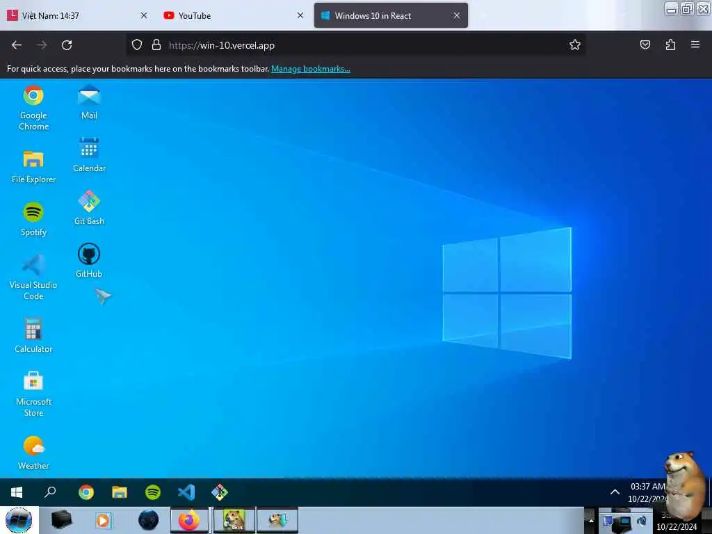The image size is (712, 534).
Task: Click Git Bash in the Windows 10 web taskbar
Action: point(220,492)
